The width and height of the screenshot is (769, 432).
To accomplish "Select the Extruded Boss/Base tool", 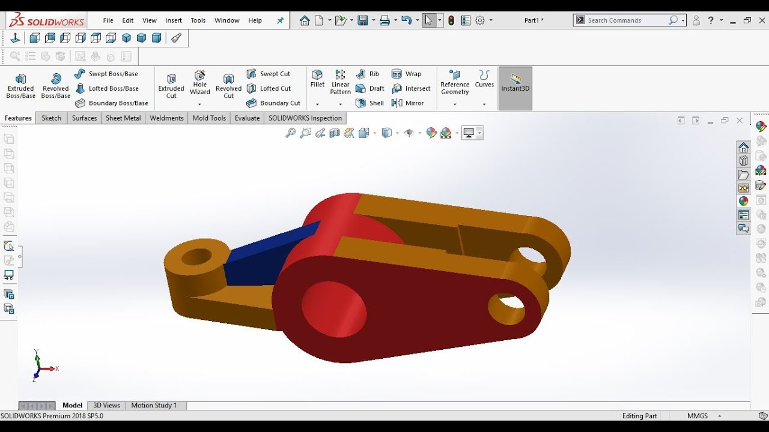I will [x=20, y=86].
